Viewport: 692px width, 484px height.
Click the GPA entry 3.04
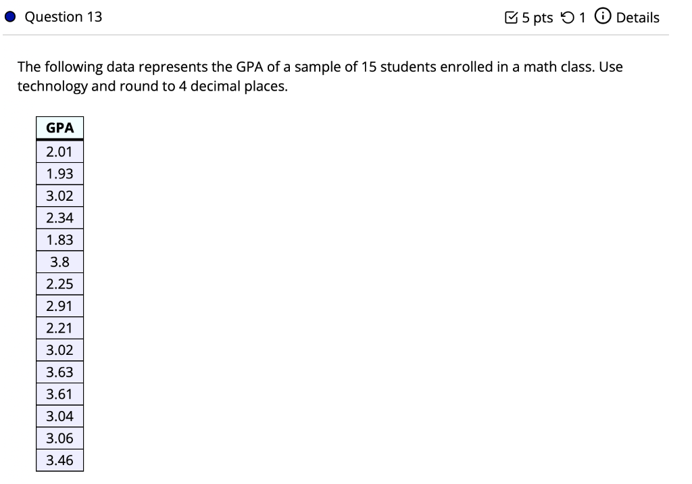pyautogui.click(x=59, y=416)
